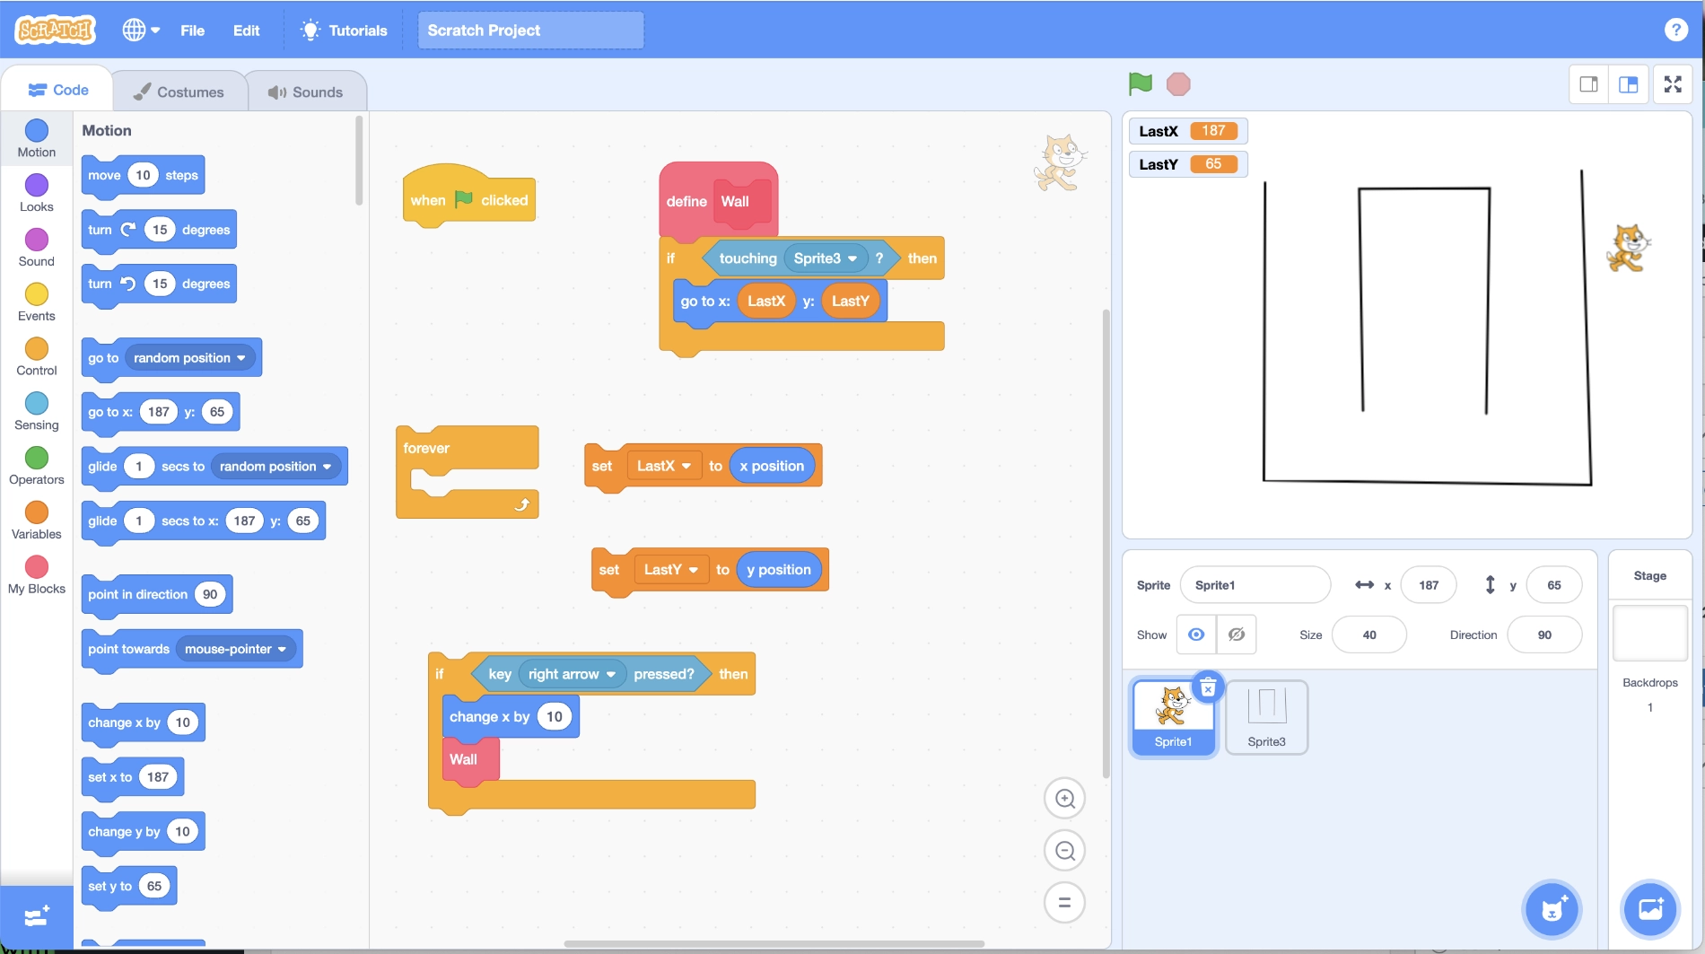Hide the sprite with crossed-eye icon
The image size is (1705, 954).
pos(1236,635)
